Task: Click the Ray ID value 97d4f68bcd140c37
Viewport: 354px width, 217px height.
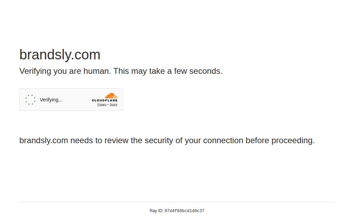Action: (184, 211)
